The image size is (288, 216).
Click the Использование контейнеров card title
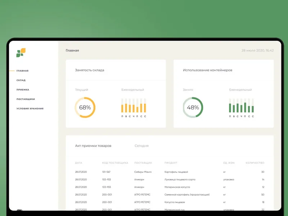tap(207, 70)
